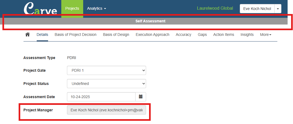Viewport: 293px width, 124px height.
Task: Click the Assessment Date input field
Action: 101,97
